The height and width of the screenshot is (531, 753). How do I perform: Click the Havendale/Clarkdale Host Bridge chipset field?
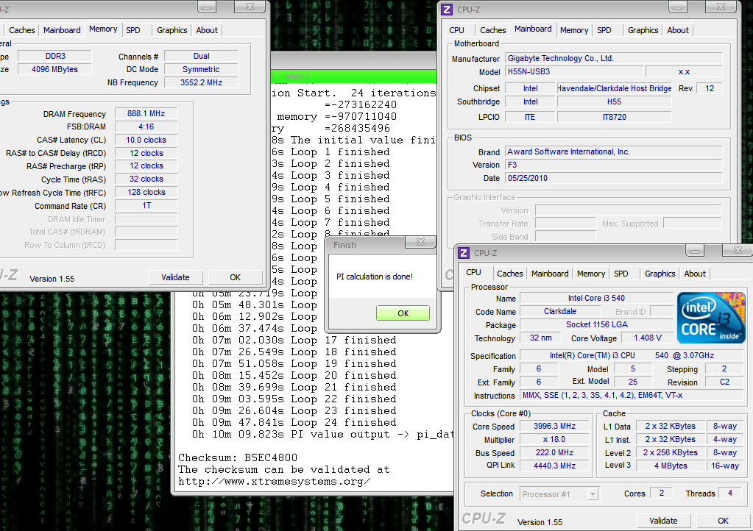614,88
